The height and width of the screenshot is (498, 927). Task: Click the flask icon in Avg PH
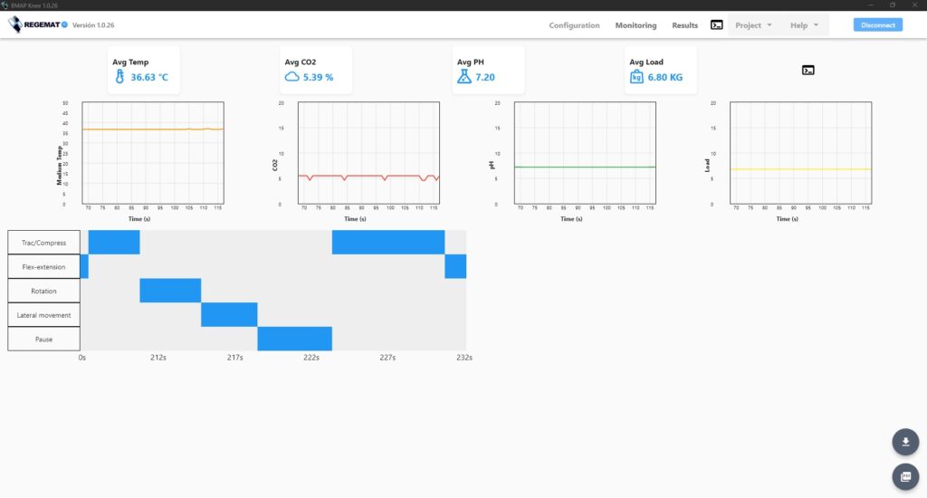(463, 77)
